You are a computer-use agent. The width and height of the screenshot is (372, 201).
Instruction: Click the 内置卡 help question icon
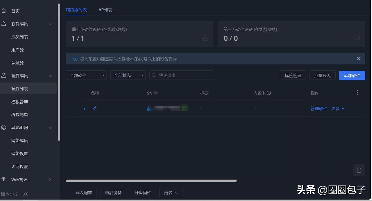[269, 93]
